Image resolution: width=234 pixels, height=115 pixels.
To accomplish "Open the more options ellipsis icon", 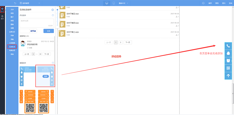I will click(x=203, y=3).
